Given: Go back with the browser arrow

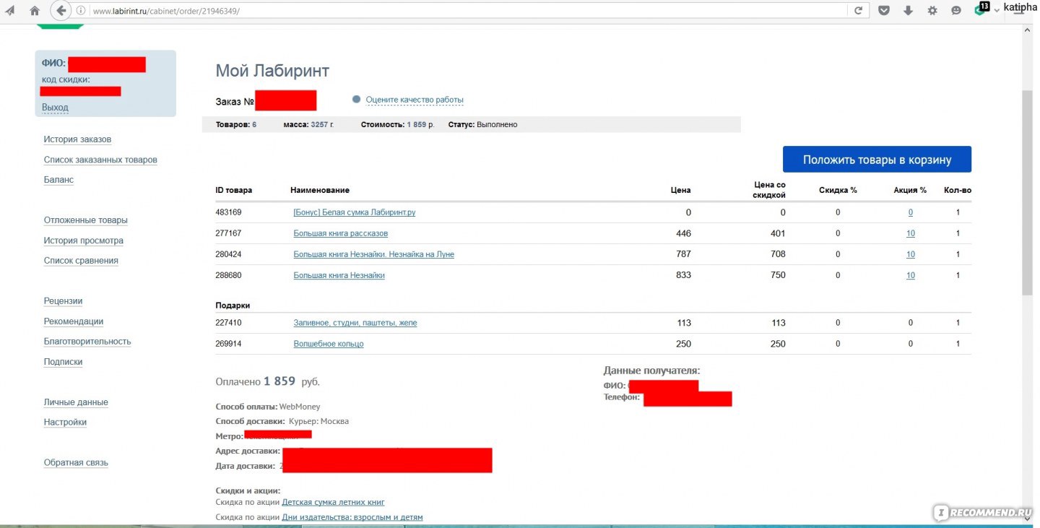Looking at the screenshot, I should [x=61, y=11].
